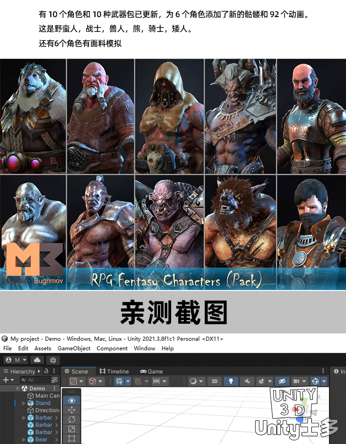
Task: Open the Demo scene options kebab menu
Action: tap(54, 388)
